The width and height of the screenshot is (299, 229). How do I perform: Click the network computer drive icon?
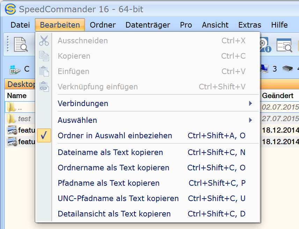click(x=264, y=69)
